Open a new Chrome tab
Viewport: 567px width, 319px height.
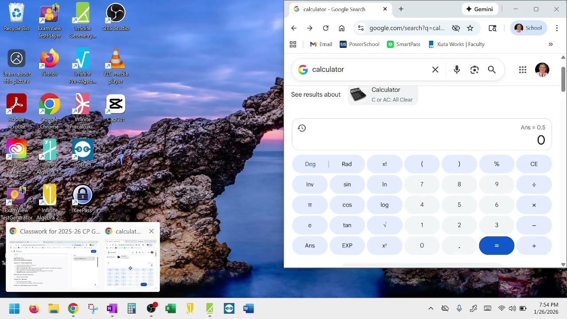(401, 9)
